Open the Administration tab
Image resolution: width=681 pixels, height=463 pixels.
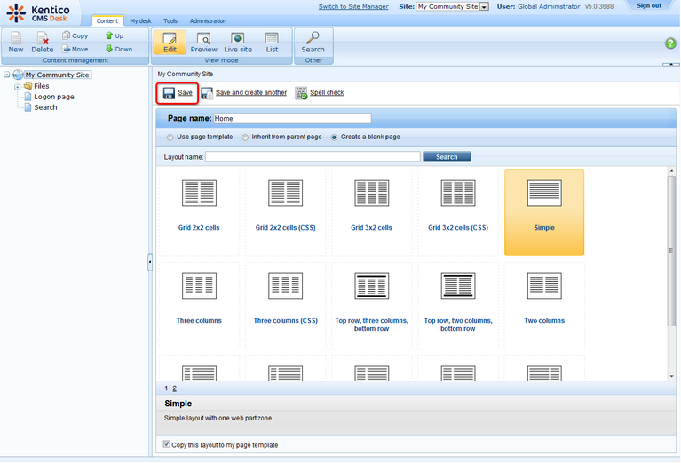(208, 20)
